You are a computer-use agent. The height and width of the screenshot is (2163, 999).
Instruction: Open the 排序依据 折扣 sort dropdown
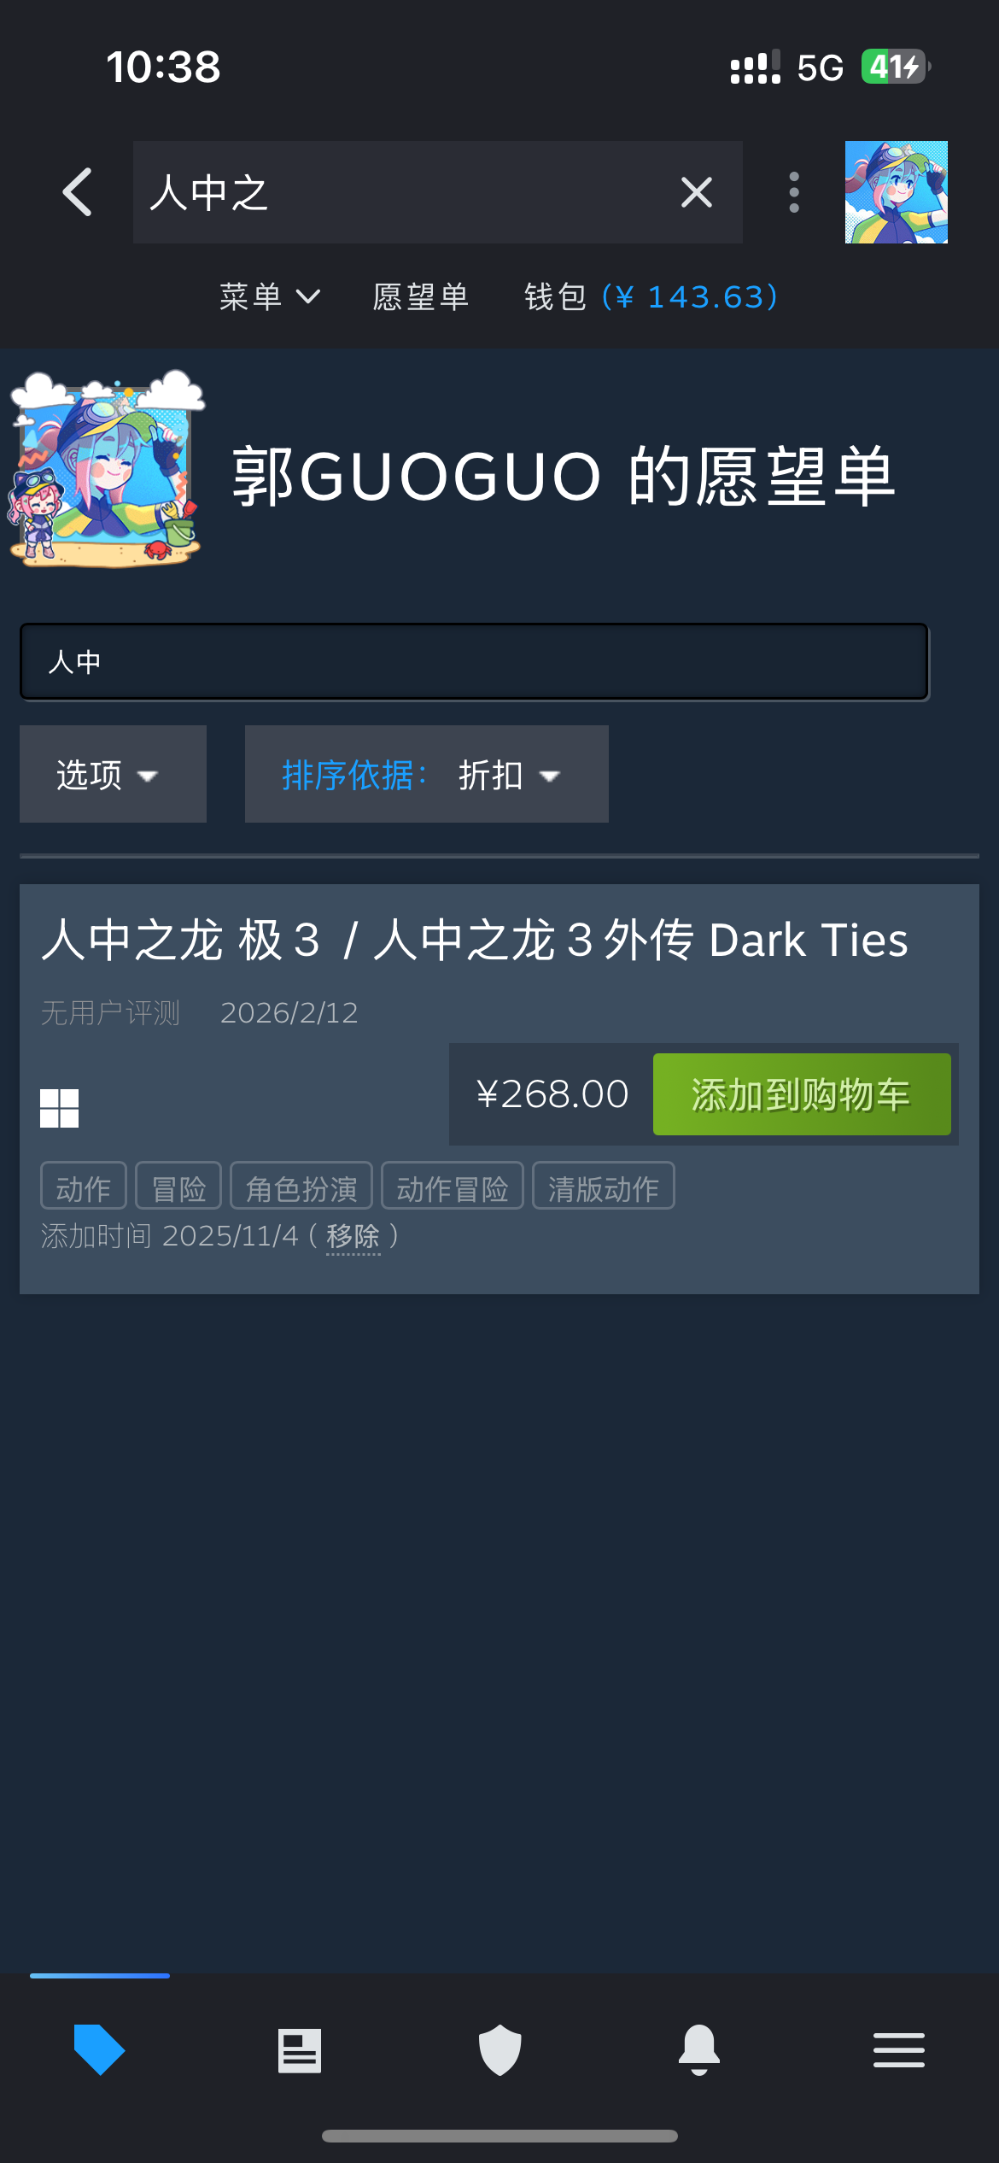point(427,774)
